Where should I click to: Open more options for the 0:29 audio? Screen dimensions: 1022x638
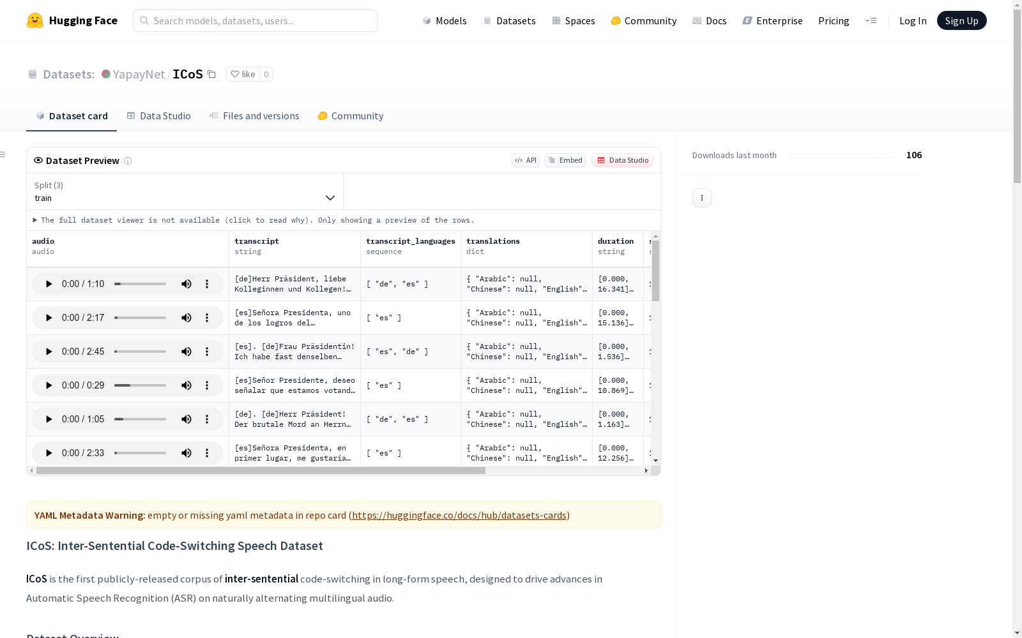pyautogui.click(x=207, y=385)
